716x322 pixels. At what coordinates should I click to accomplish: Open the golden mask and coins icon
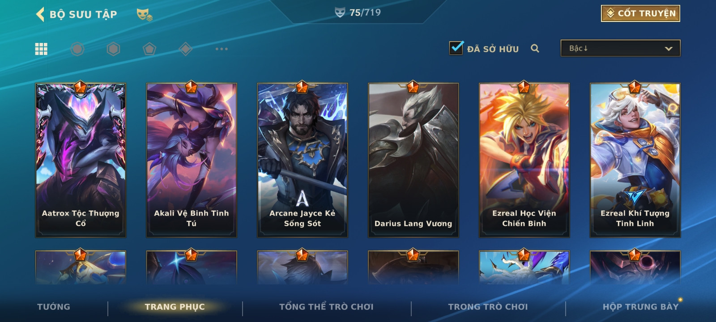[145, 15]
